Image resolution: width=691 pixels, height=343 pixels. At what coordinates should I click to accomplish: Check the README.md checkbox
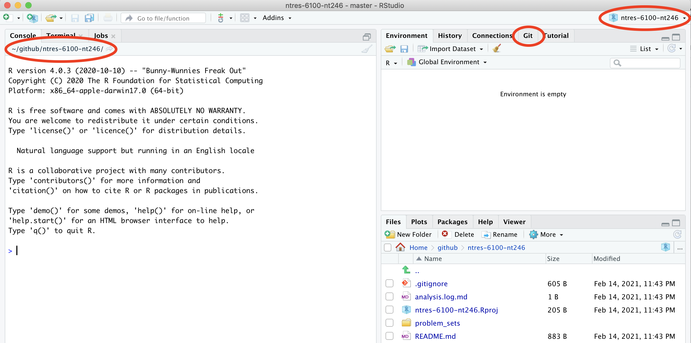(x=389, y=336)
